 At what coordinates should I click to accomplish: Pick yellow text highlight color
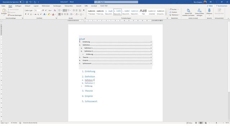coord(49,14)
